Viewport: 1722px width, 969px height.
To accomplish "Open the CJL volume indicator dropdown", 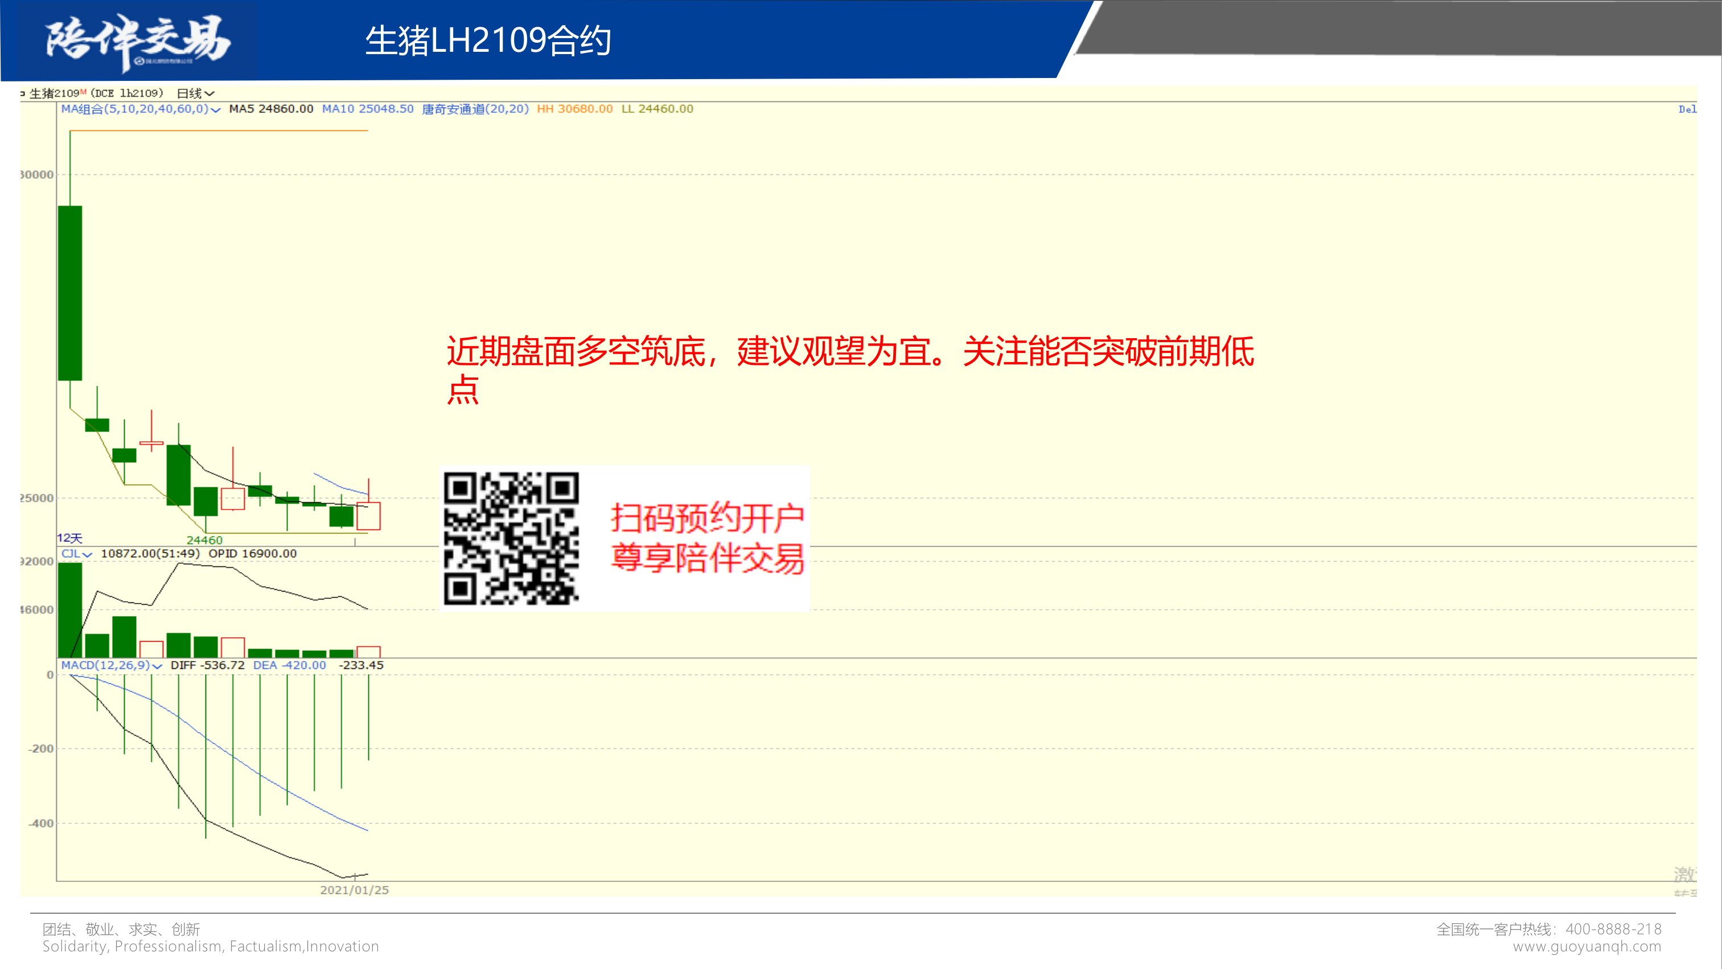I will pos(87,555).
